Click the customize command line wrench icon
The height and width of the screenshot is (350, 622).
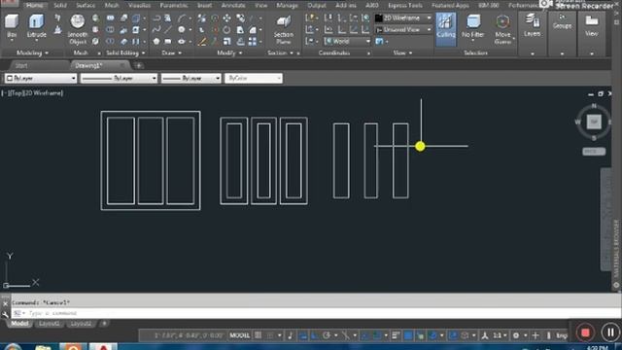5,314
